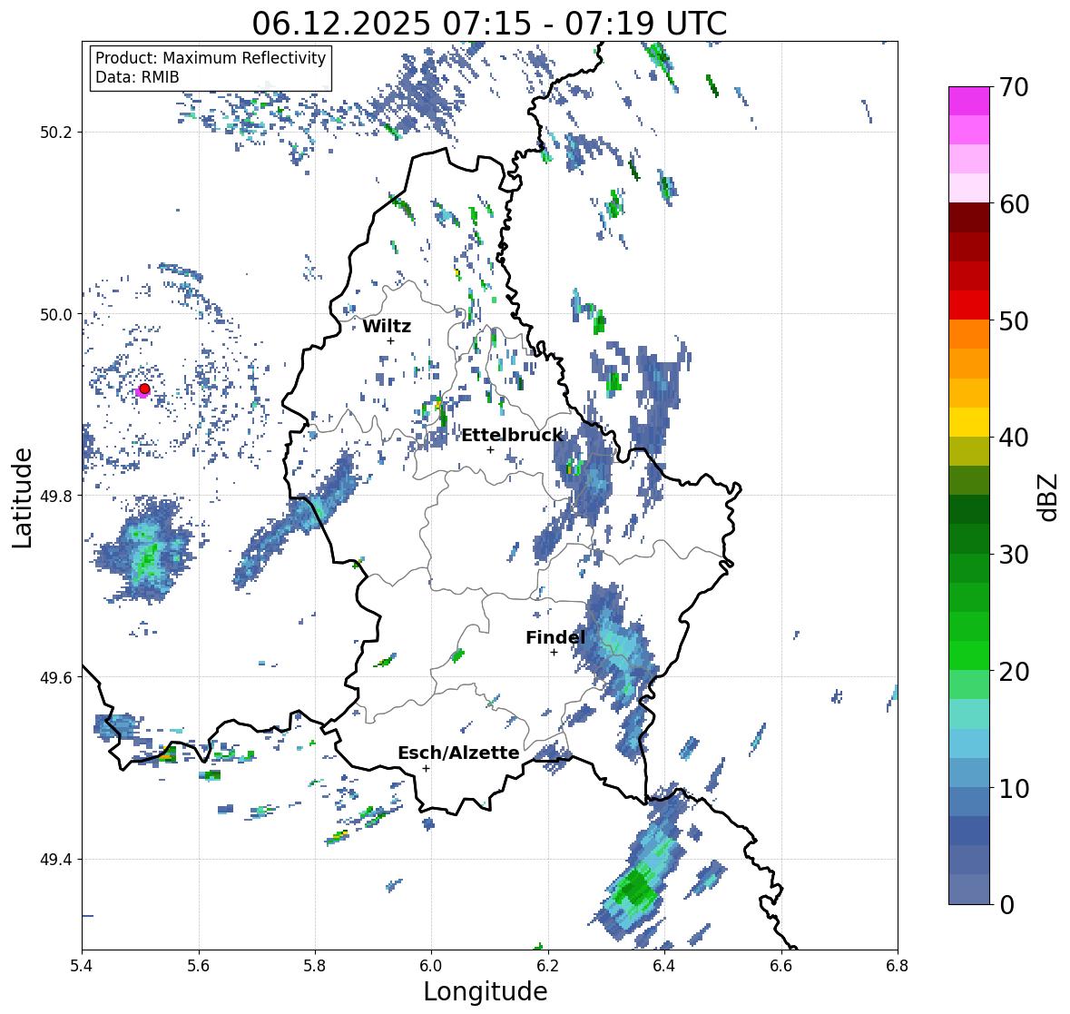The height and width of the screenshot is (1014, 1070).
Task: Click the 0 tick on colorbar
Action: point(1007,905)
